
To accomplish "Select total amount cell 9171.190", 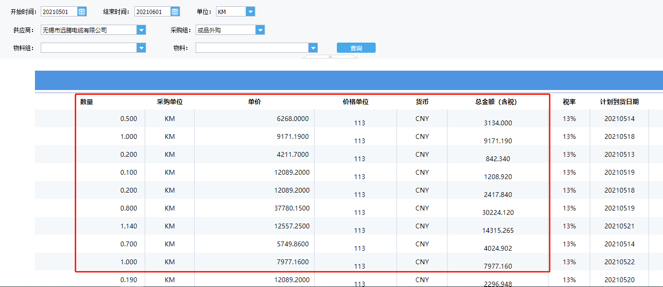I will click(x=497, y=141).
